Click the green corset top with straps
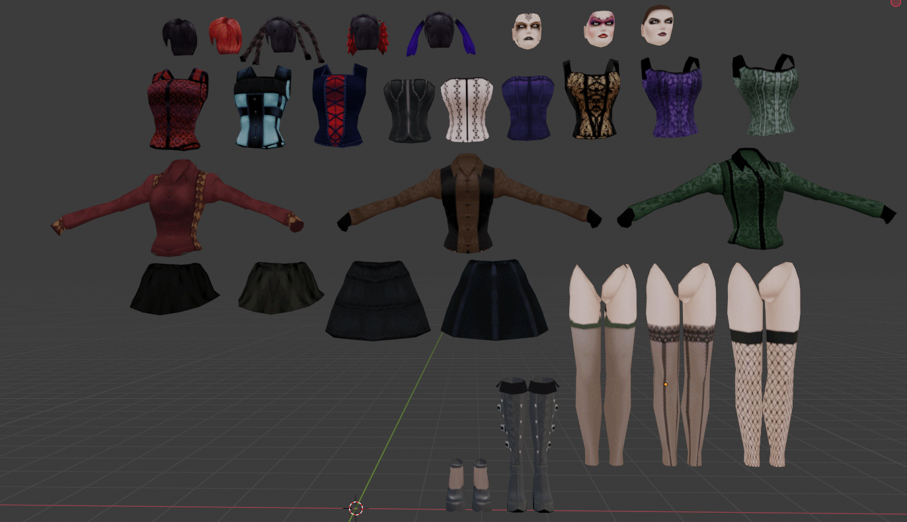The image size is (907, 522). tap(765, 97)
